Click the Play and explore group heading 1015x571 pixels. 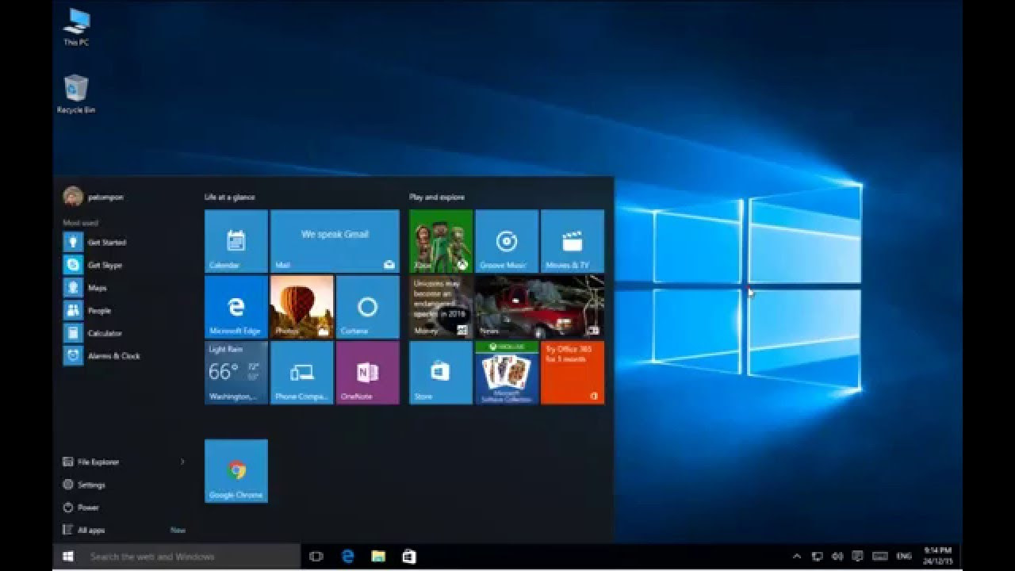437,197
